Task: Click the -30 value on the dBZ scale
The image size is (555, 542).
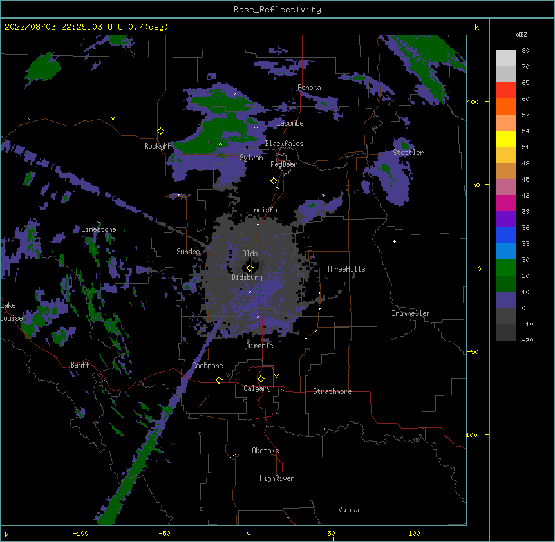Action: tap(527, 340)
